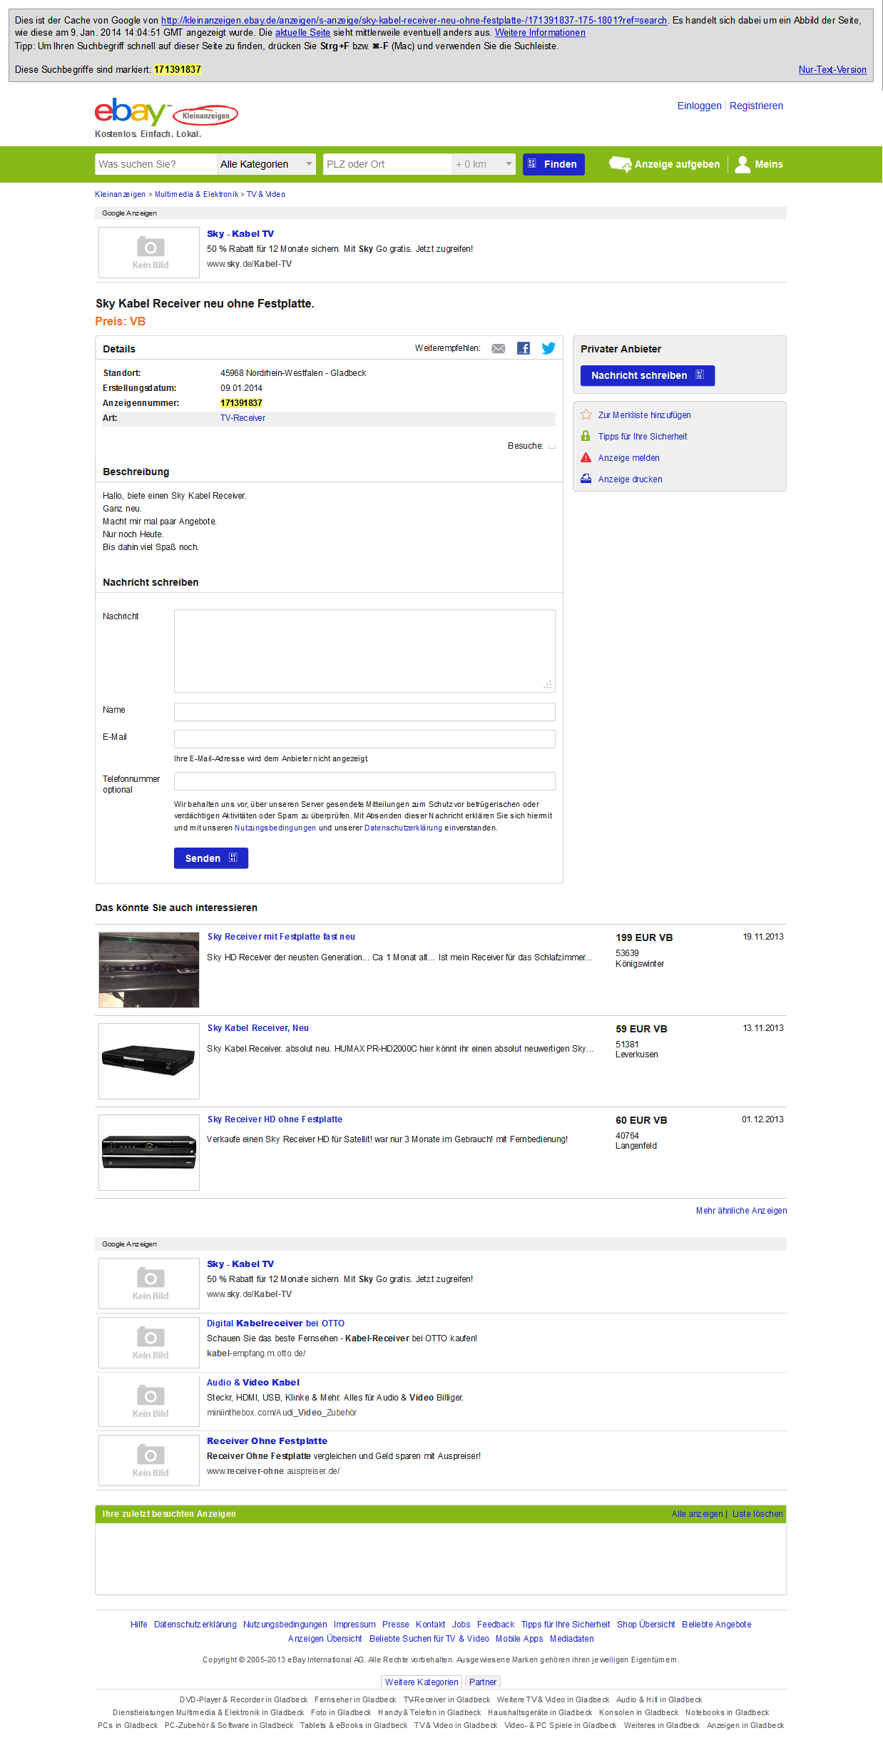The image size is (883, 1743).
Task: Click the Senden button
Action: pos(211,858)
